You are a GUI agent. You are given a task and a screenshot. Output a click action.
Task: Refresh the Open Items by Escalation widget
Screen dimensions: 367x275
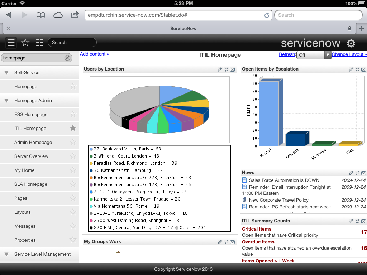pos(357,69)
